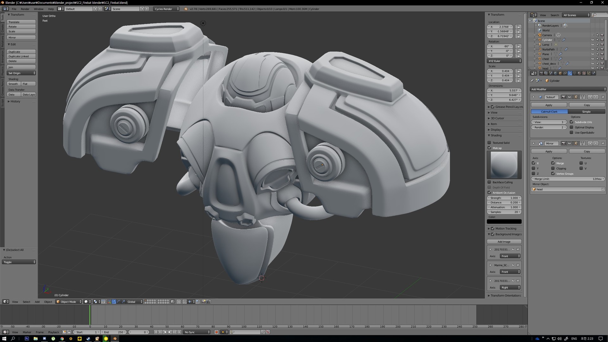This screenshot has width=608, height=342.
Task: Apply the Mirror modifier
Action: pyautogui.click(x=549, y=151)
